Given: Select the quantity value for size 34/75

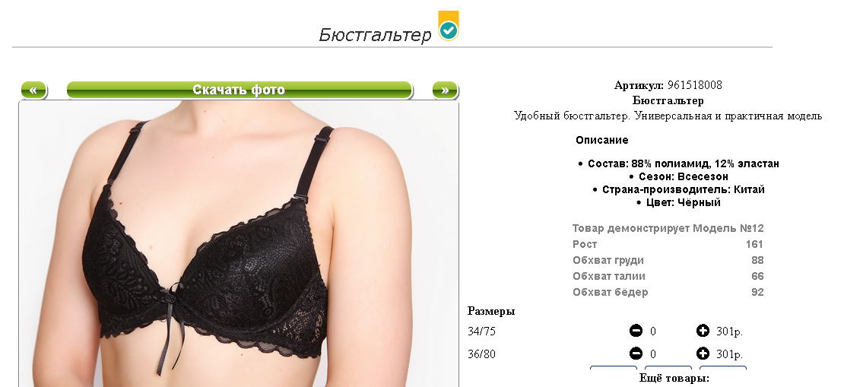Looking at the screenshot, I should click(652, 331).
